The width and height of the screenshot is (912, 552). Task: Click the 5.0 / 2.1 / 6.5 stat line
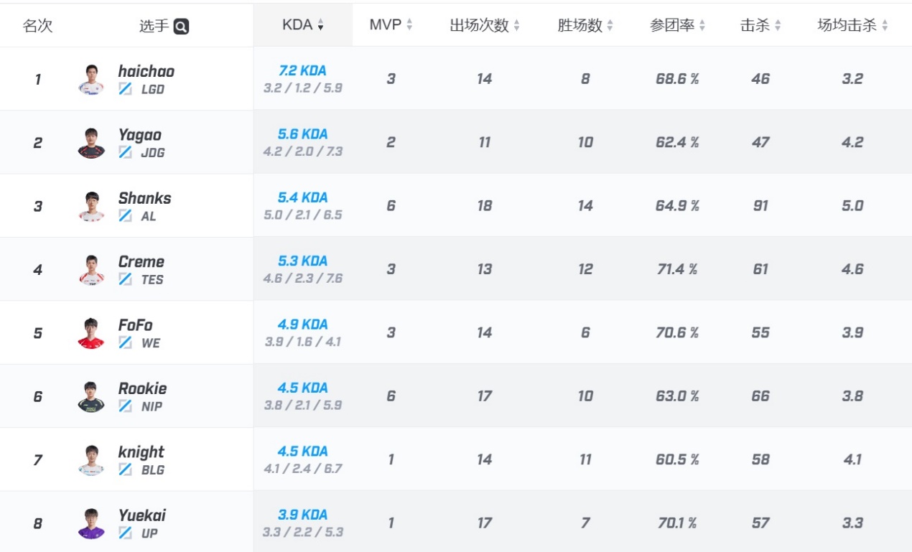tap(302, 215)
